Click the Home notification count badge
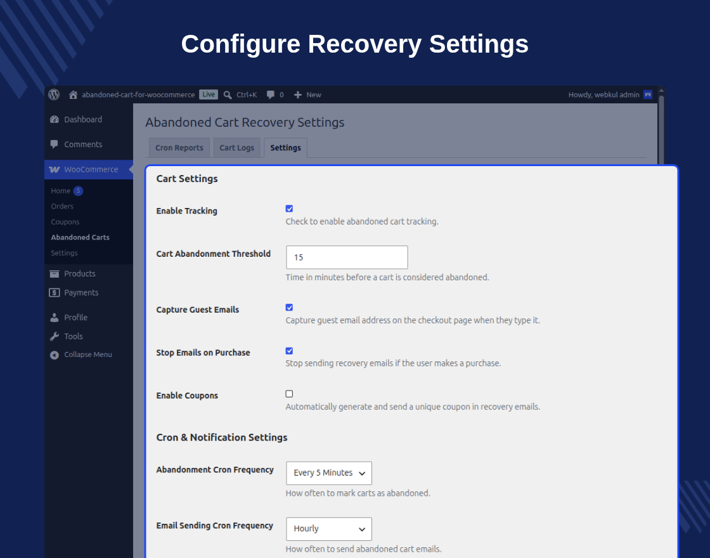Screen dimensions: 710x558 (78, 191)
